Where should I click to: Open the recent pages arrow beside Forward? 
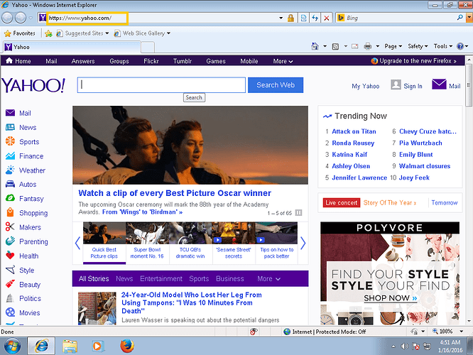pos(31,18)
